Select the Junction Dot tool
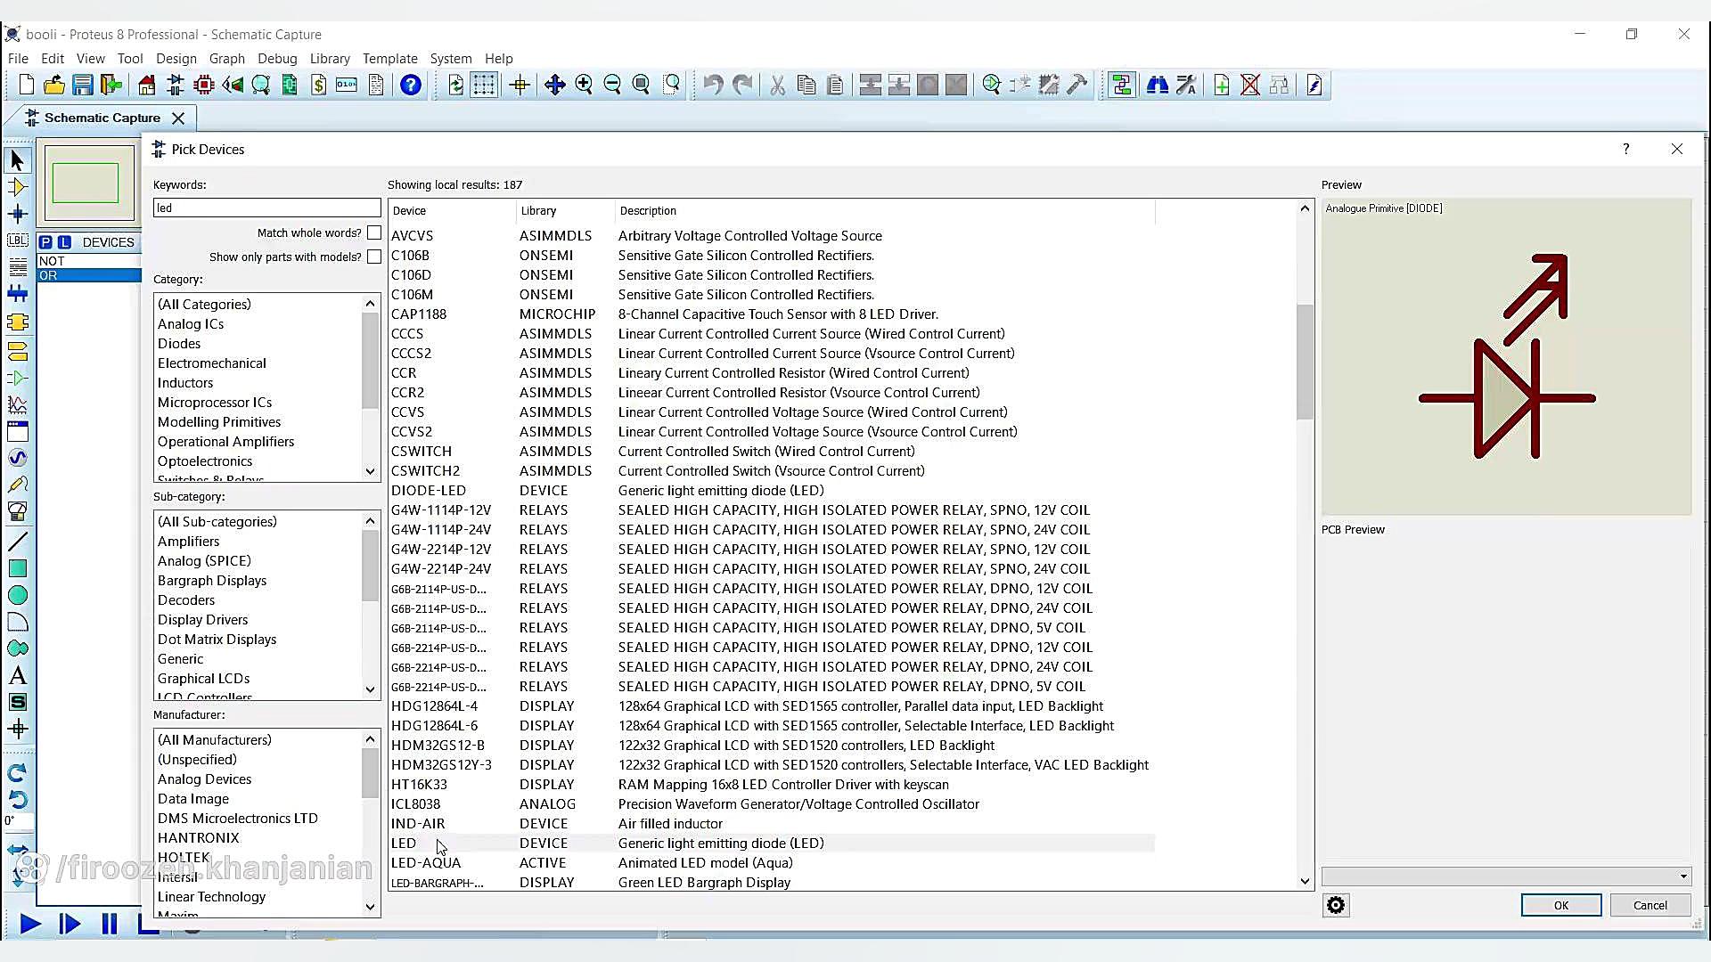Image resolution: width=1711 pixels, height=962 pixels. [17, 214]
